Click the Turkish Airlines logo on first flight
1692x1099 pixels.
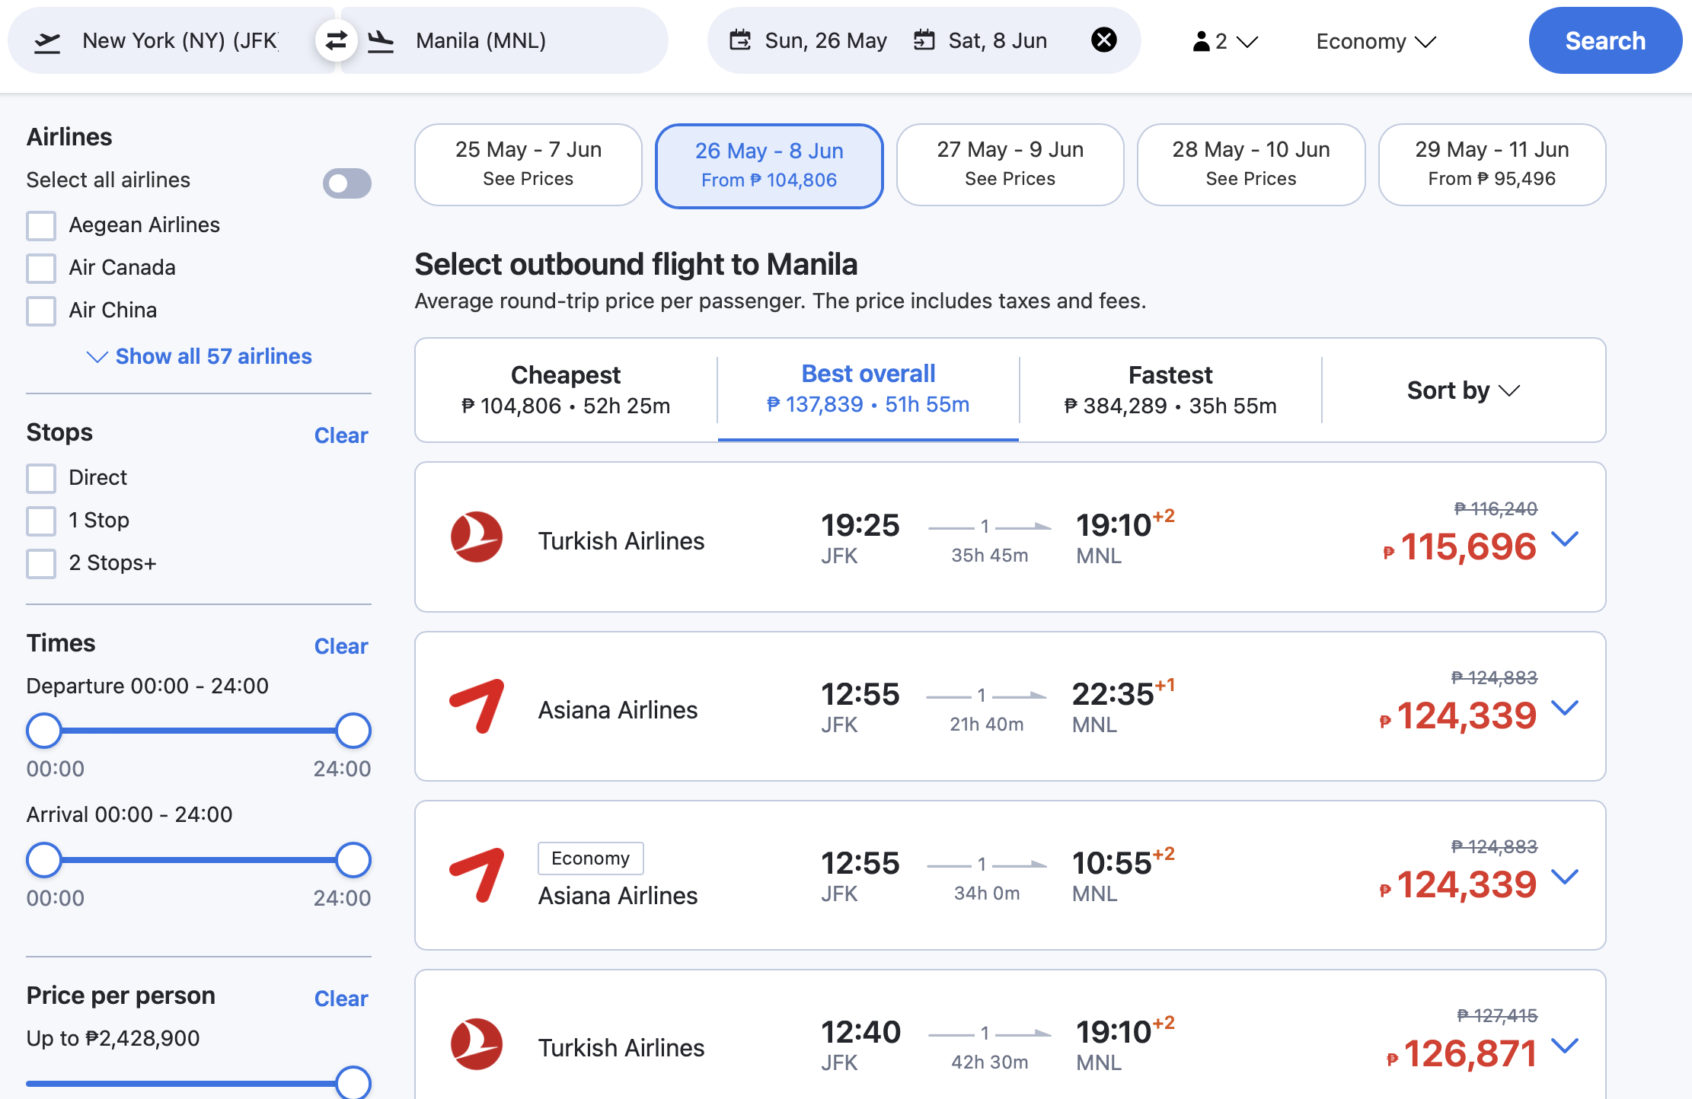[x=477, y=537]
